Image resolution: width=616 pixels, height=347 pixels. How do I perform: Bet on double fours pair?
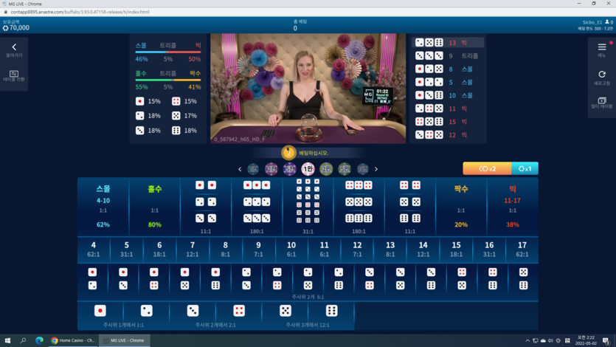tap(409, 185)
